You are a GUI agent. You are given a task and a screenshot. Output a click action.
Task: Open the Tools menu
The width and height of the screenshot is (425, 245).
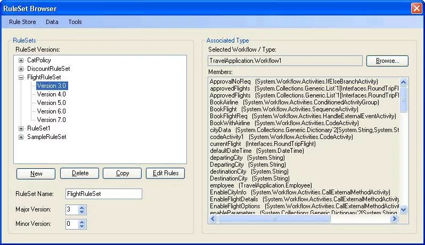click(x=75, y=22)
